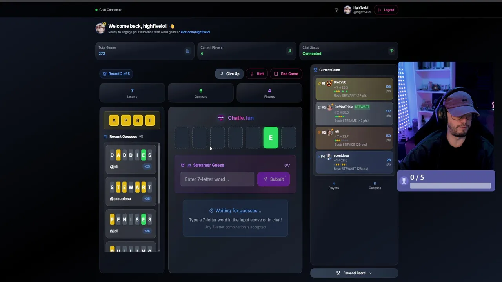Focus the Enter 7-letter word input
Image resolution: width=502 pixels, height=282 pixels.
[217, 179]
